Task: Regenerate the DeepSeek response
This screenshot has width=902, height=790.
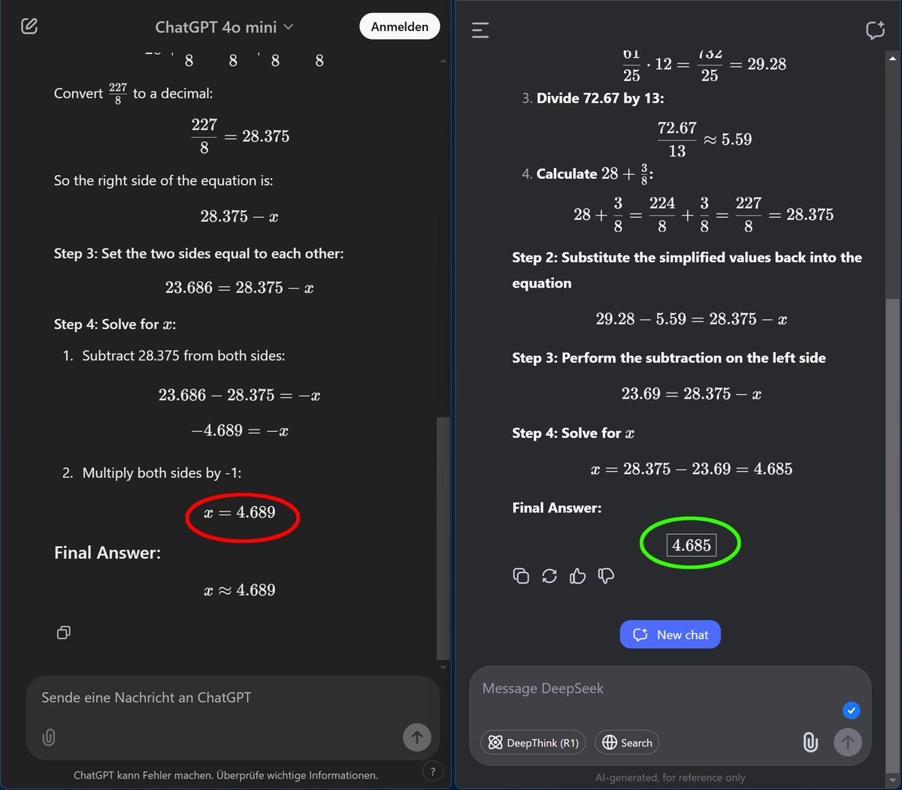Action: pos(549,576)
